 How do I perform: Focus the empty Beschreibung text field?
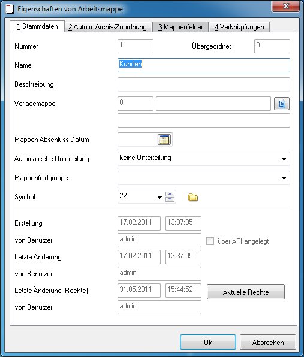tap(204, 84)
